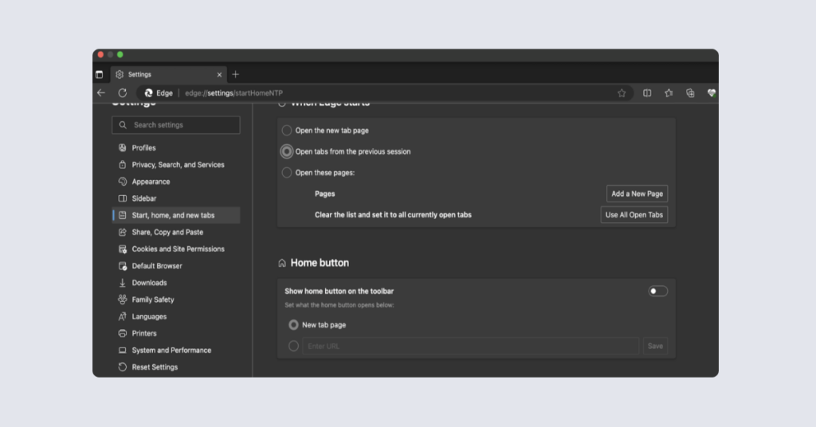
Task: Select Open tabs from previous session
Action: coord(287,151)
